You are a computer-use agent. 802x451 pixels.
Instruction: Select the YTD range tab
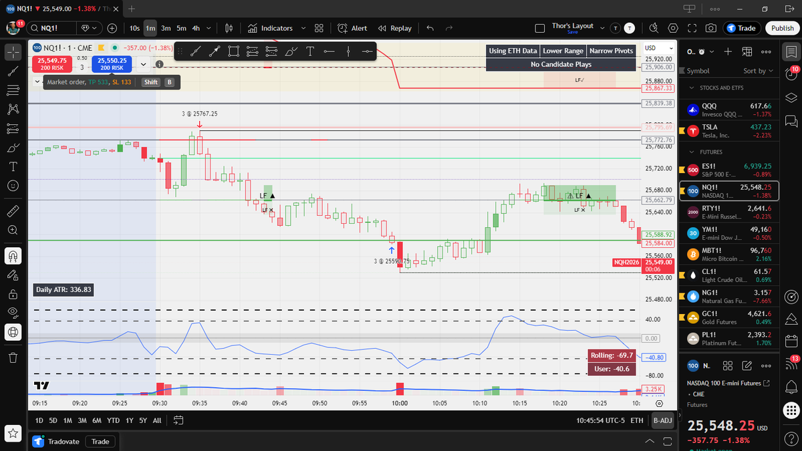click(x=113, y=420)
